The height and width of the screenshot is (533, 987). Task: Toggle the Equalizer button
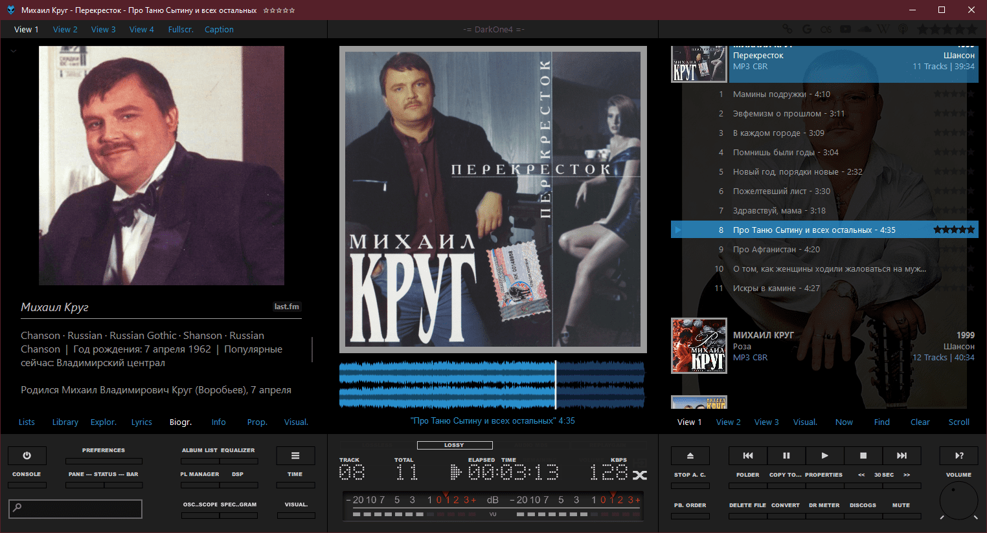coord(238,461)
